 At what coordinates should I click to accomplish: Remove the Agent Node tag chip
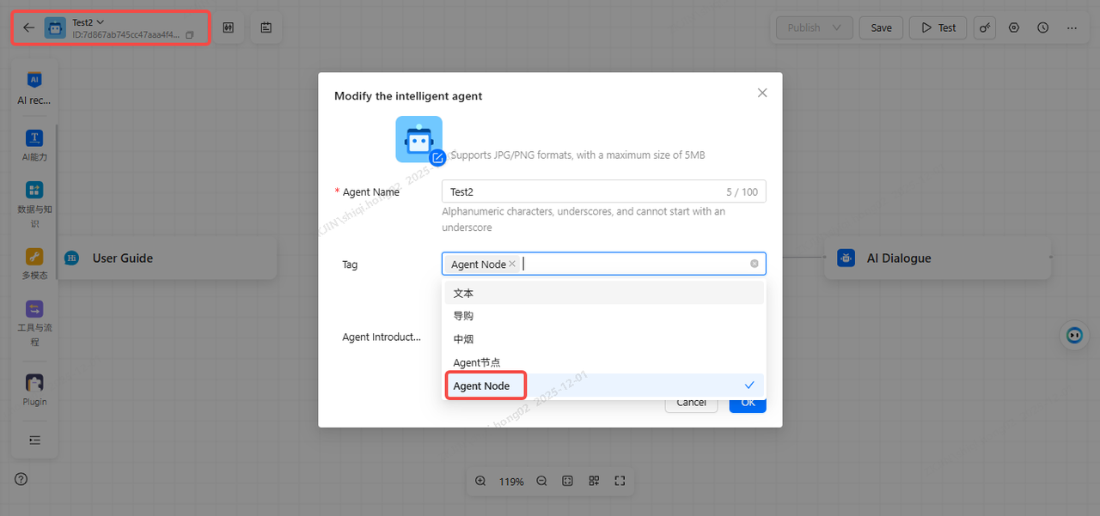pyautogui.click(x=512, y=264)
